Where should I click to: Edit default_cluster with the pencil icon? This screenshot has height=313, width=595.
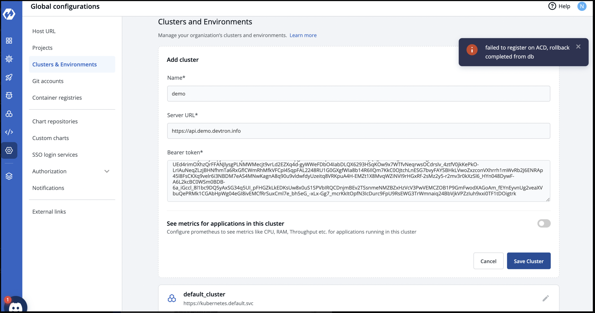(545, 298)
